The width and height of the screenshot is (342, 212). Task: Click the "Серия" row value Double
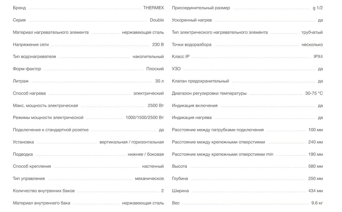click(x=157, y=20)
